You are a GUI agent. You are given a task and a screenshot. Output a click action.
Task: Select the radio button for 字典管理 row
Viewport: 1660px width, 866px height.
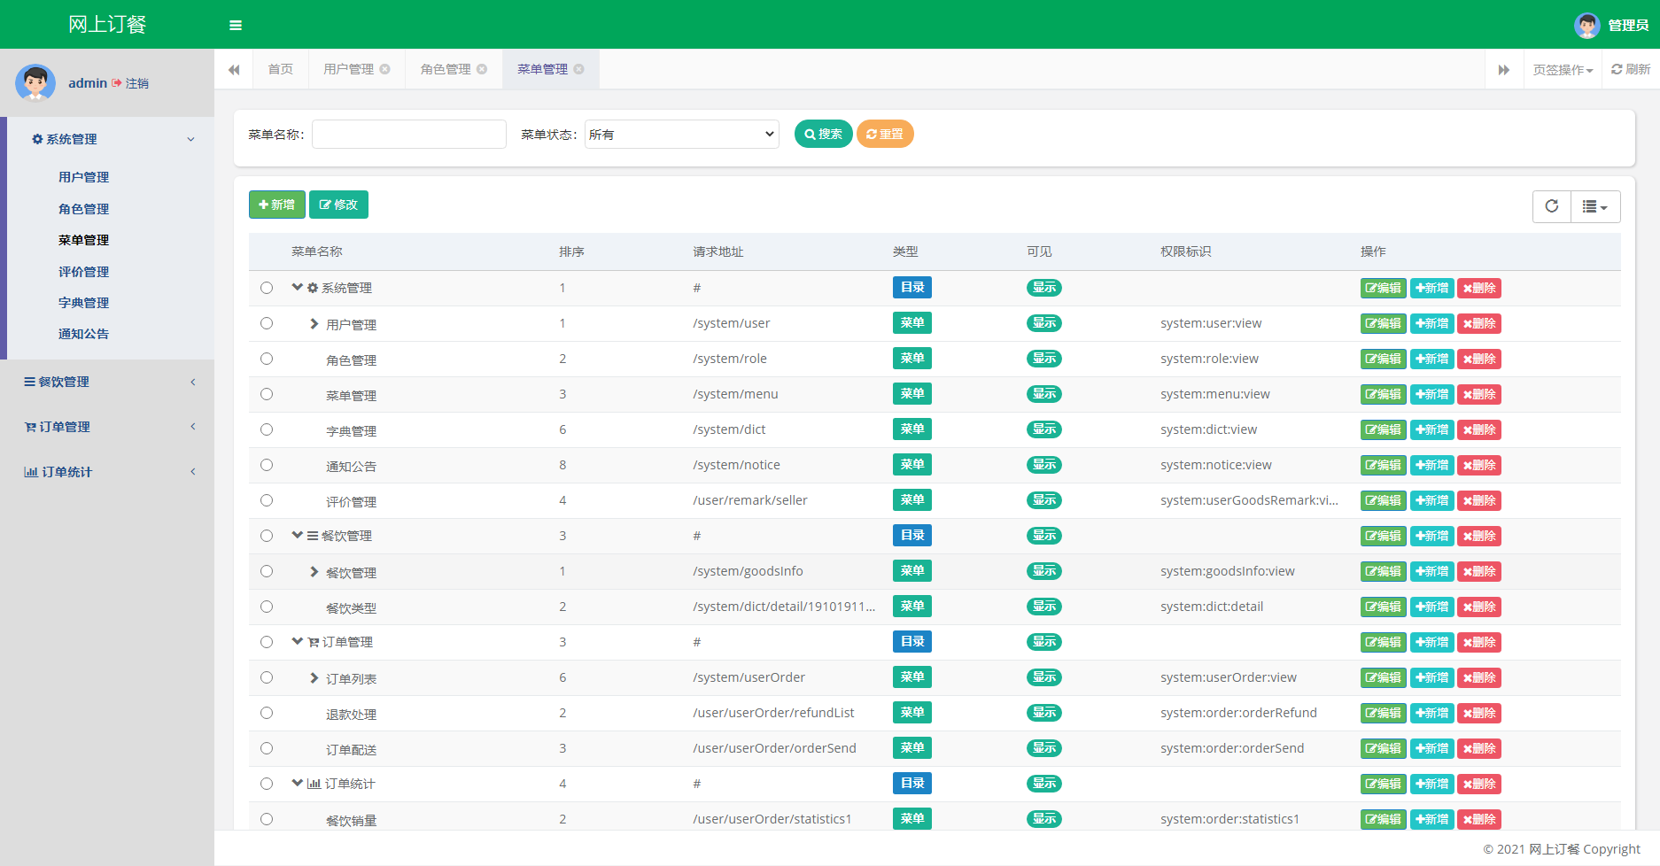coord(267,429)
